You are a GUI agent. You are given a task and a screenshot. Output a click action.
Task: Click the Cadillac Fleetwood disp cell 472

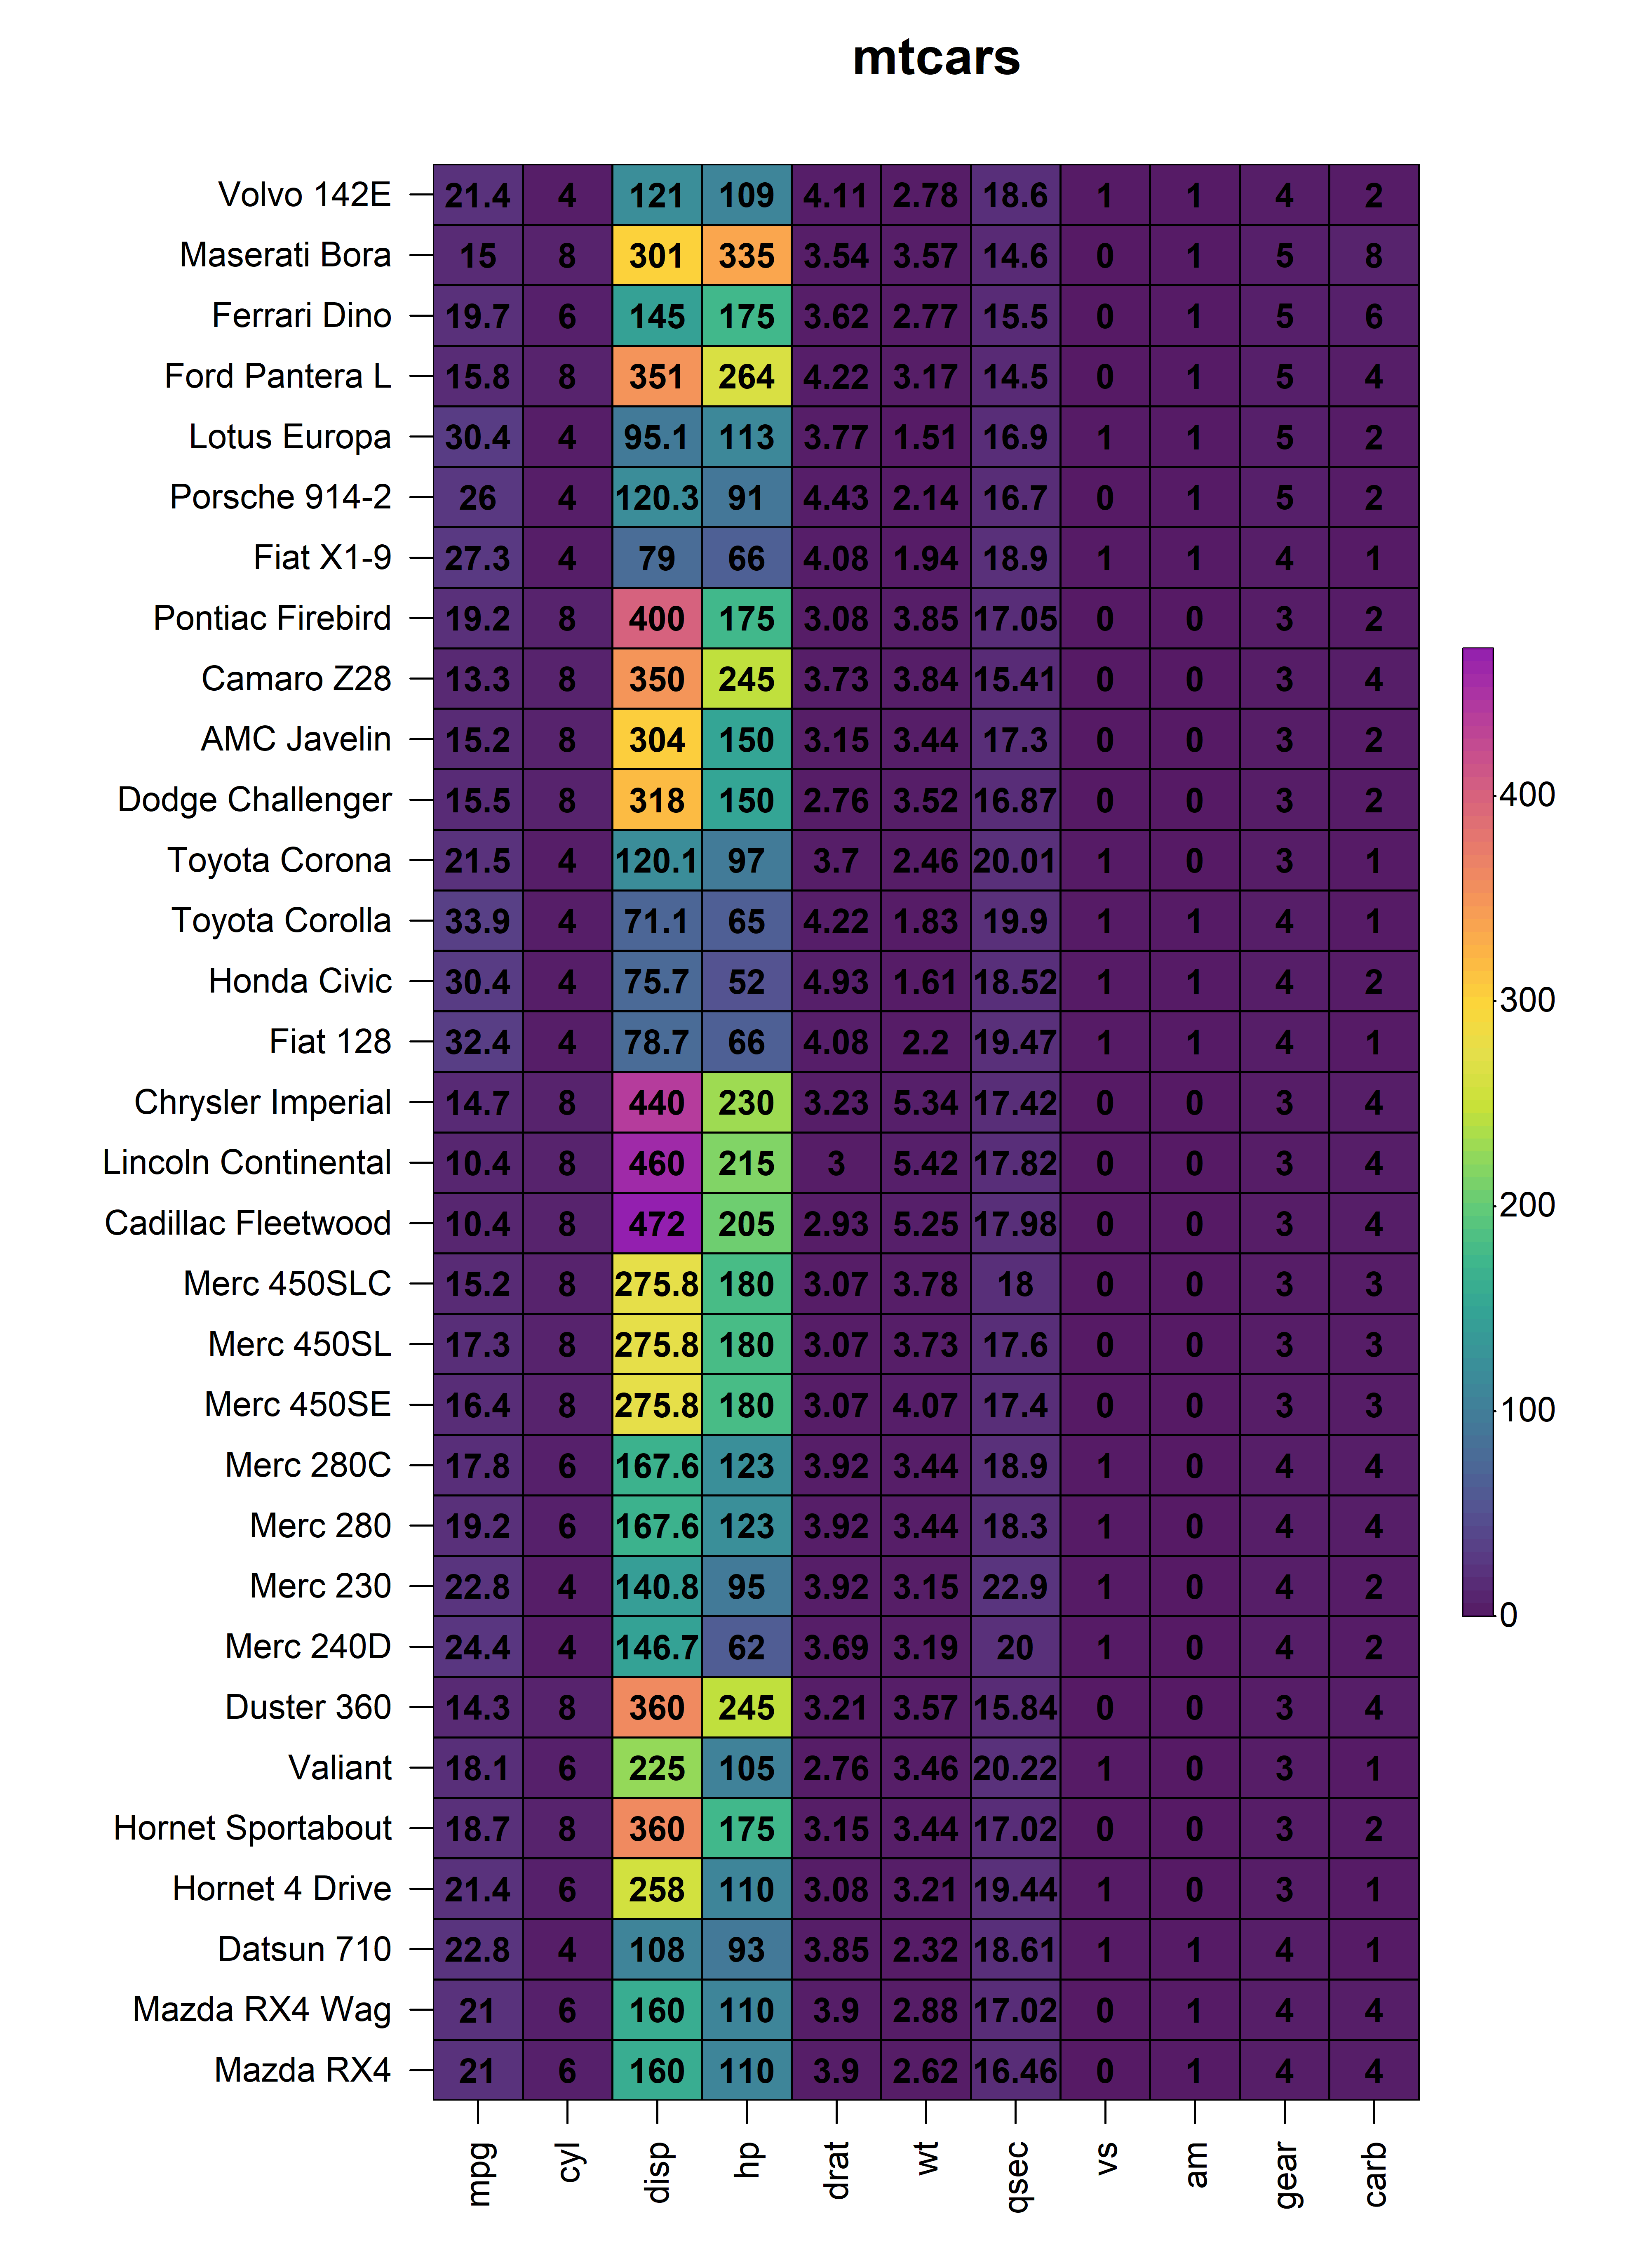point(657,1223)
